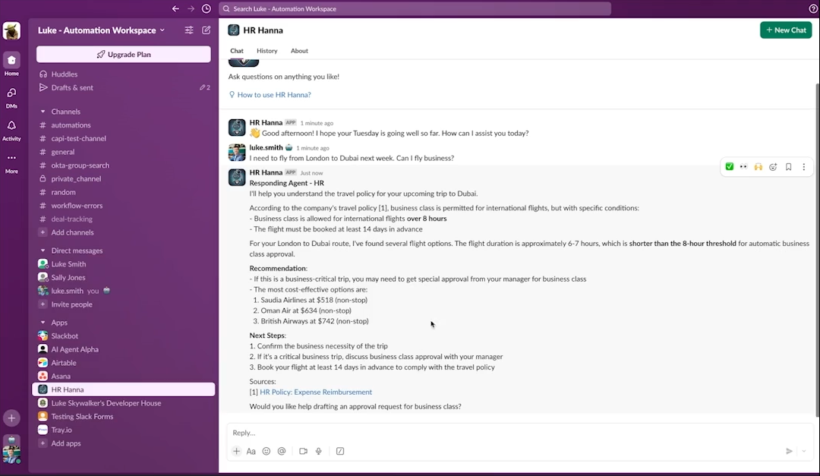Open send options dropdown arrow
Viewport: 820px width, 476px height.
click(x=804, y=451)
